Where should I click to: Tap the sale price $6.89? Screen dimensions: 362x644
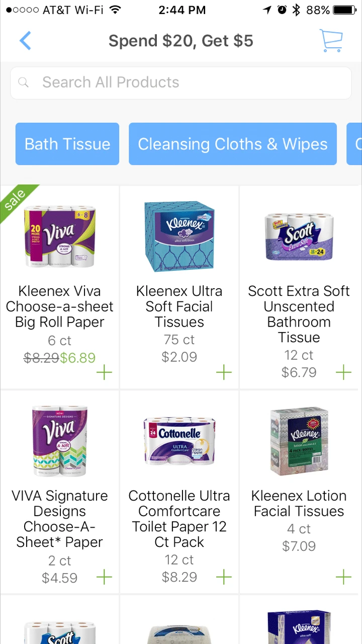point(77,358)
